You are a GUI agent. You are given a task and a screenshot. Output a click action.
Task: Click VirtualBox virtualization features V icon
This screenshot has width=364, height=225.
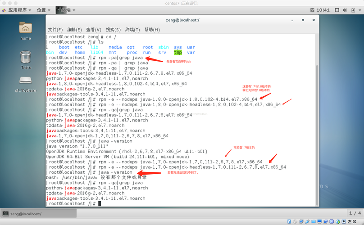tap(332, 221)
